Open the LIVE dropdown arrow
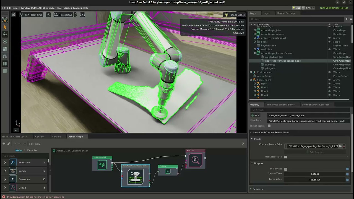This screenshot has width=354, height=199. pos(303,8)
